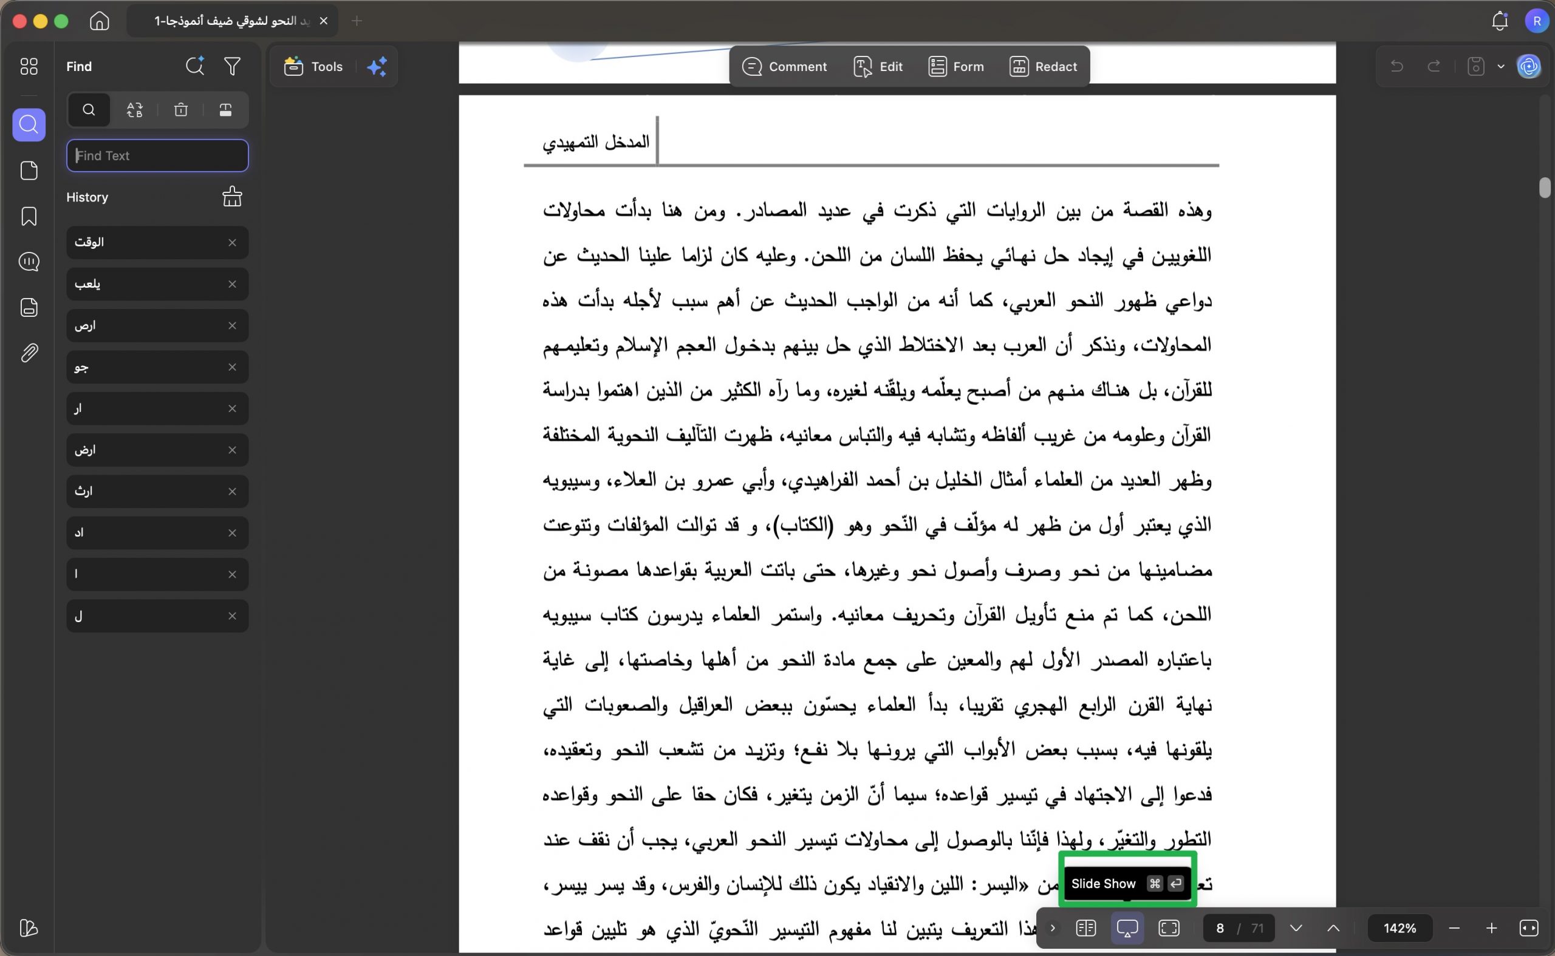Go to next page down arrow
The height and width of the screenshot is (956, 1555).
pyautogui.click(x=1296, y=927)
